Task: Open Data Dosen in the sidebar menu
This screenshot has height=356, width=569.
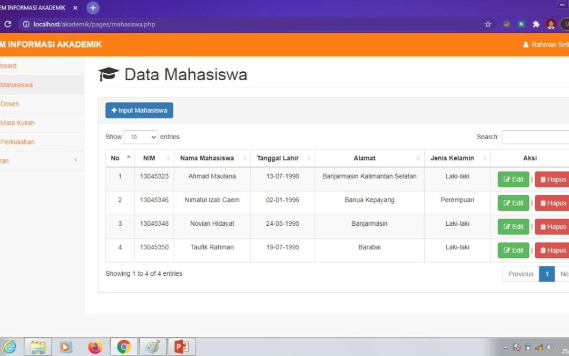Action: [9, 103]
